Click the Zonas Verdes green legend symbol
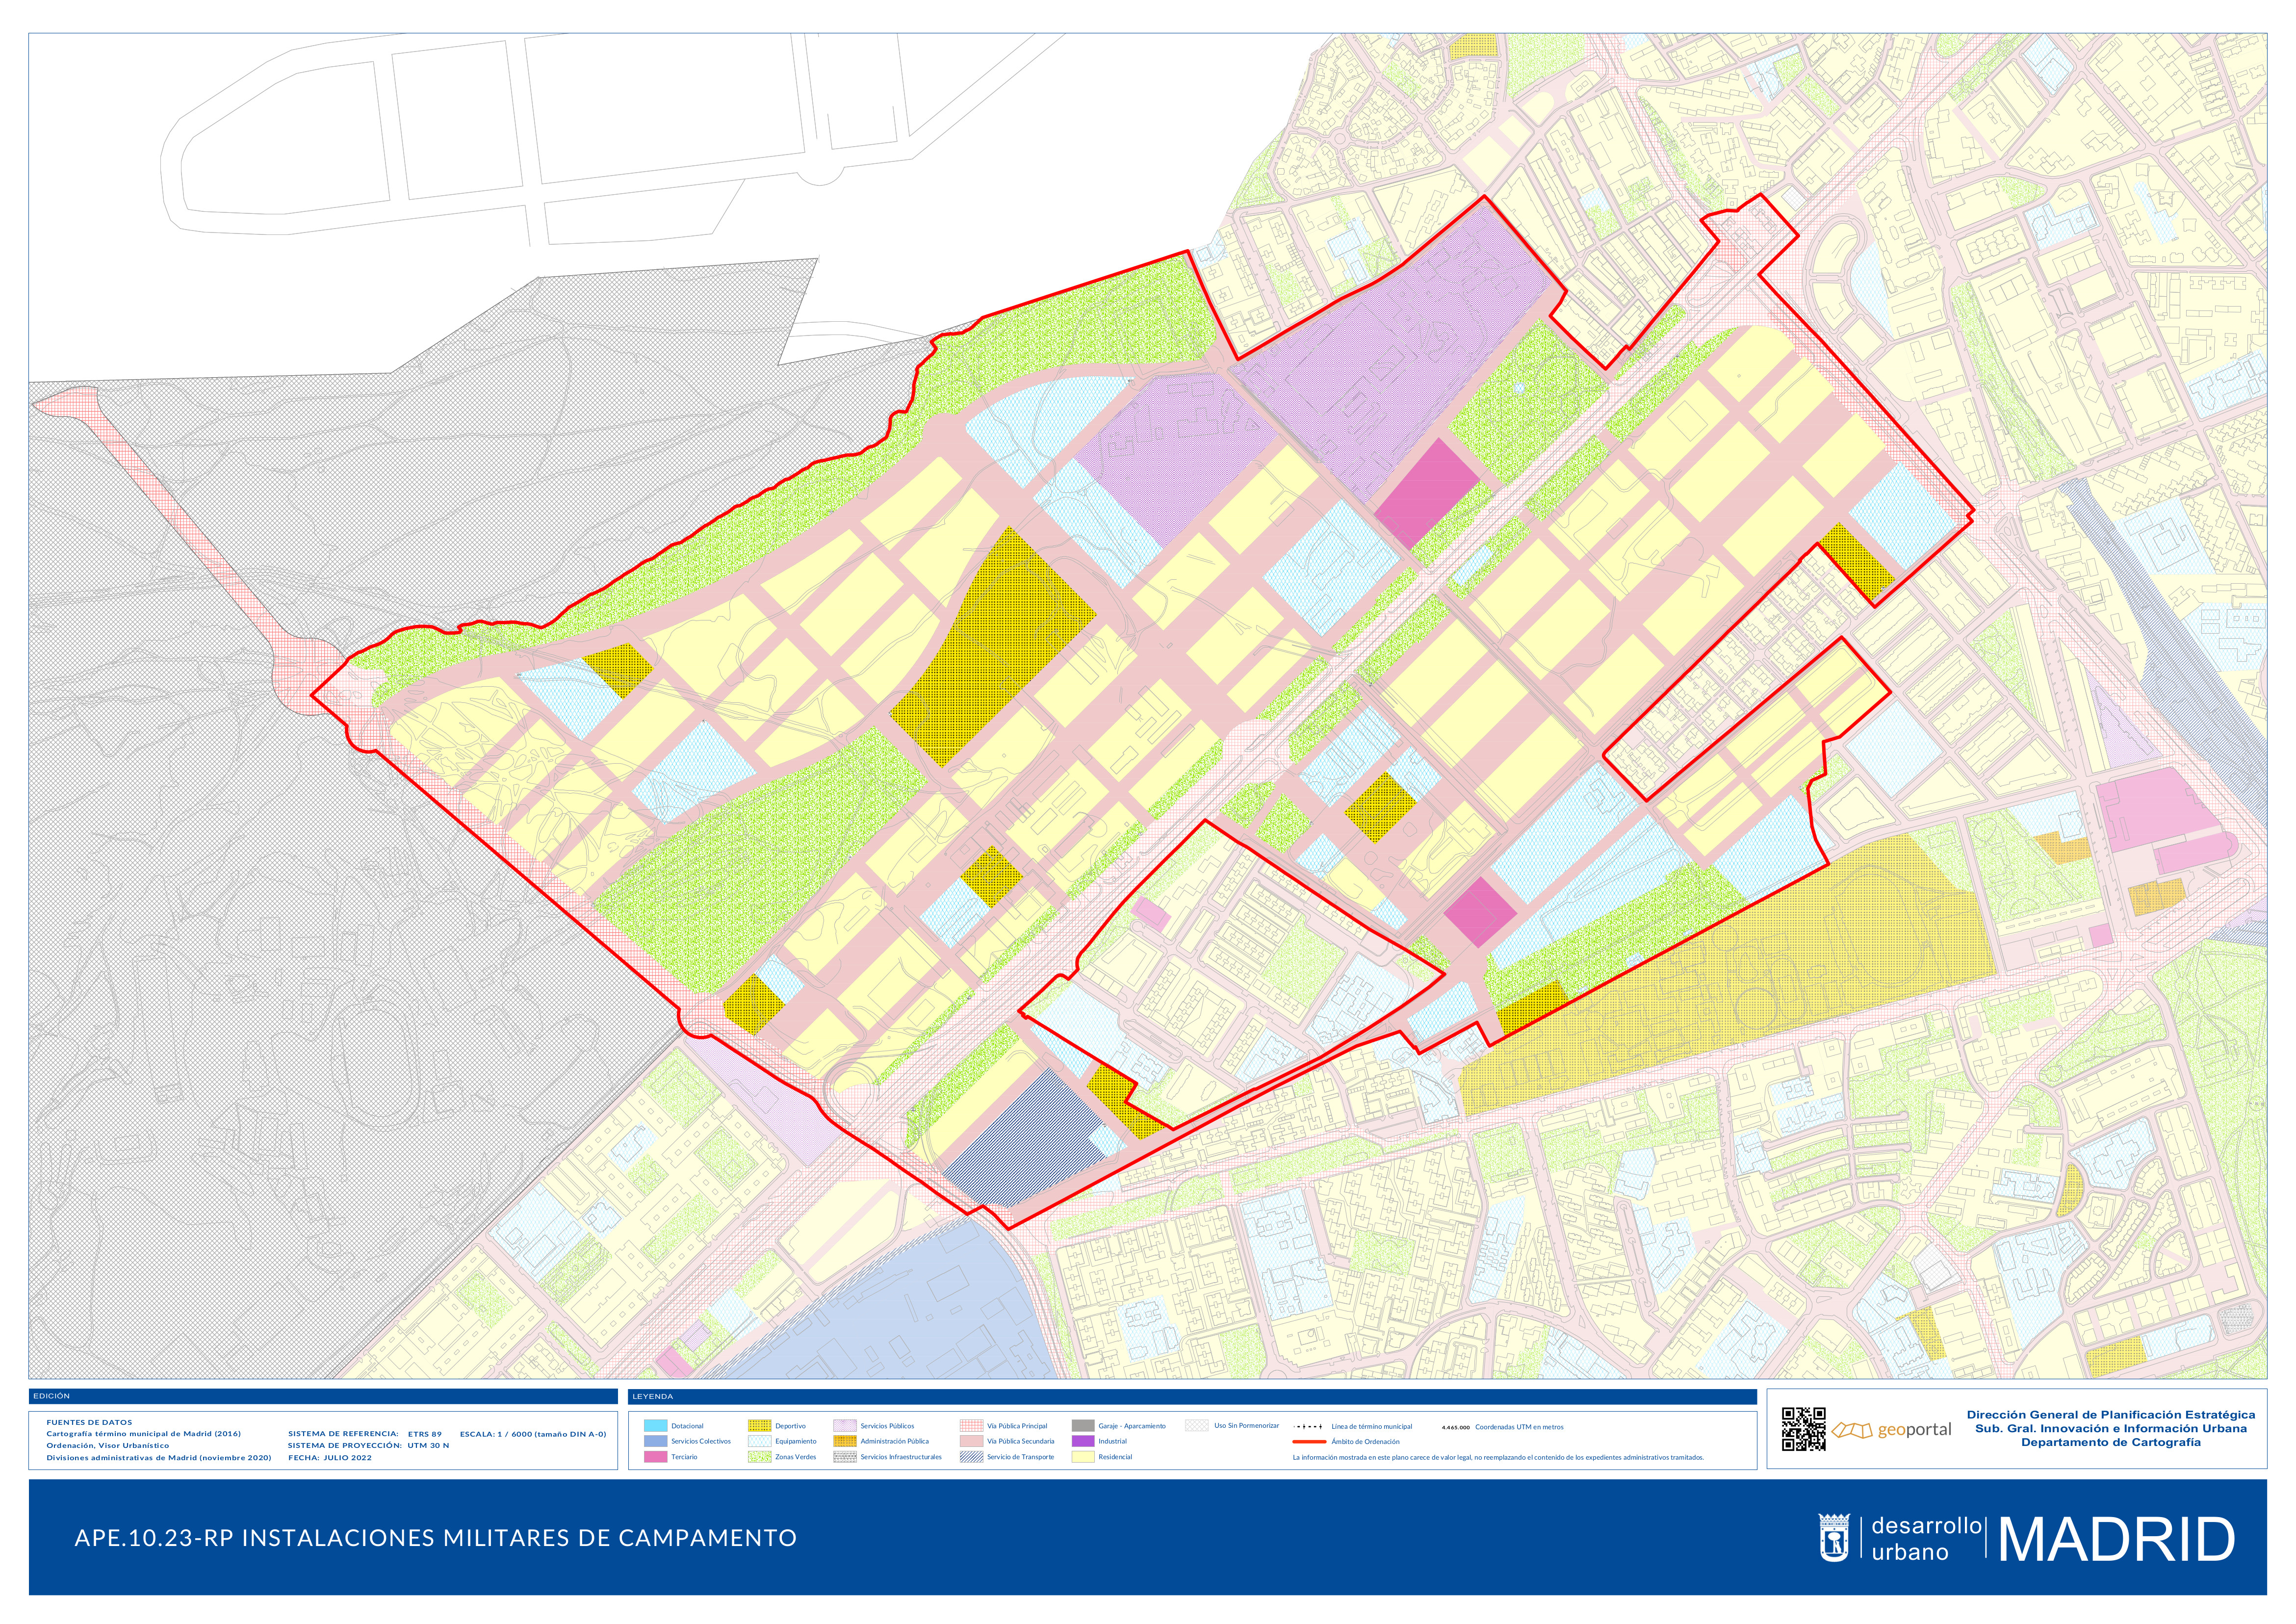 coord(759,1457)
